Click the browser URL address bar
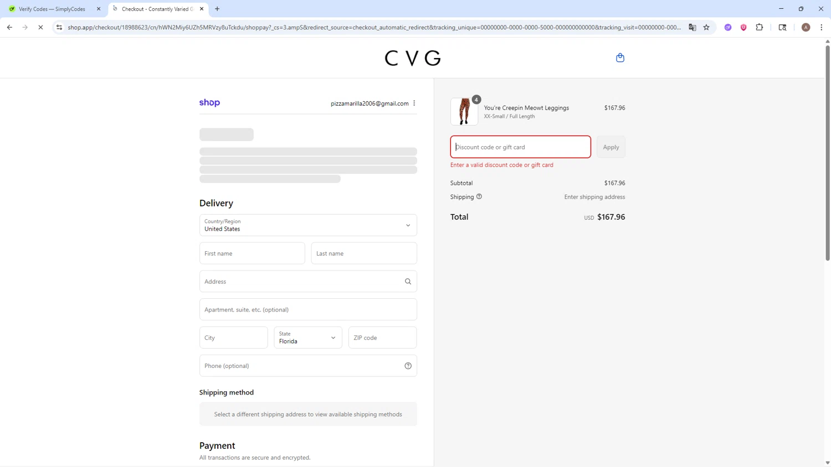This screenshot has height=467, width=831. [374, 27]
